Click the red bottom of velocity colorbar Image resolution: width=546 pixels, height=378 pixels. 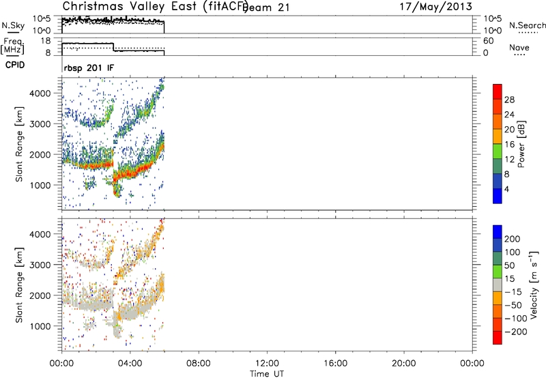point(498,338)
